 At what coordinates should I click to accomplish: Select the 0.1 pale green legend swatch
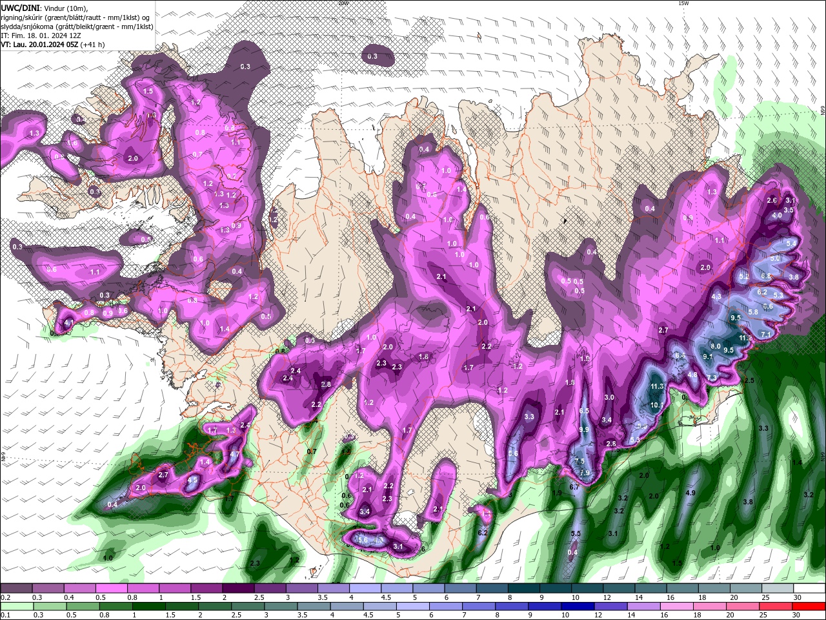click(17, 606)
